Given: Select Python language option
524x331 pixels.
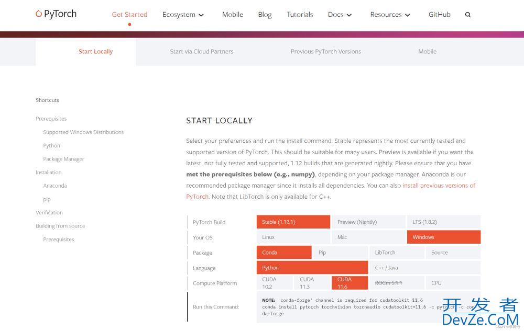Looking at the screenshot, I should pyautogui.click(x=312, y=268).
